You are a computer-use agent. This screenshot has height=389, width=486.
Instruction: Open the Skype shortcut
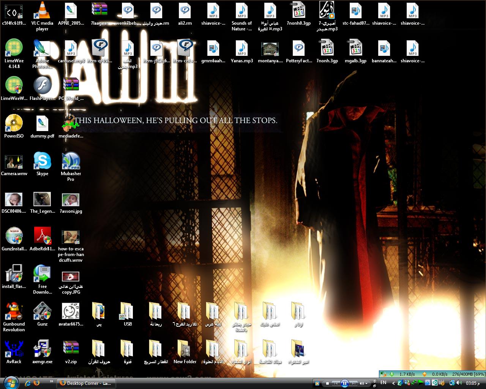coord(42,164)
